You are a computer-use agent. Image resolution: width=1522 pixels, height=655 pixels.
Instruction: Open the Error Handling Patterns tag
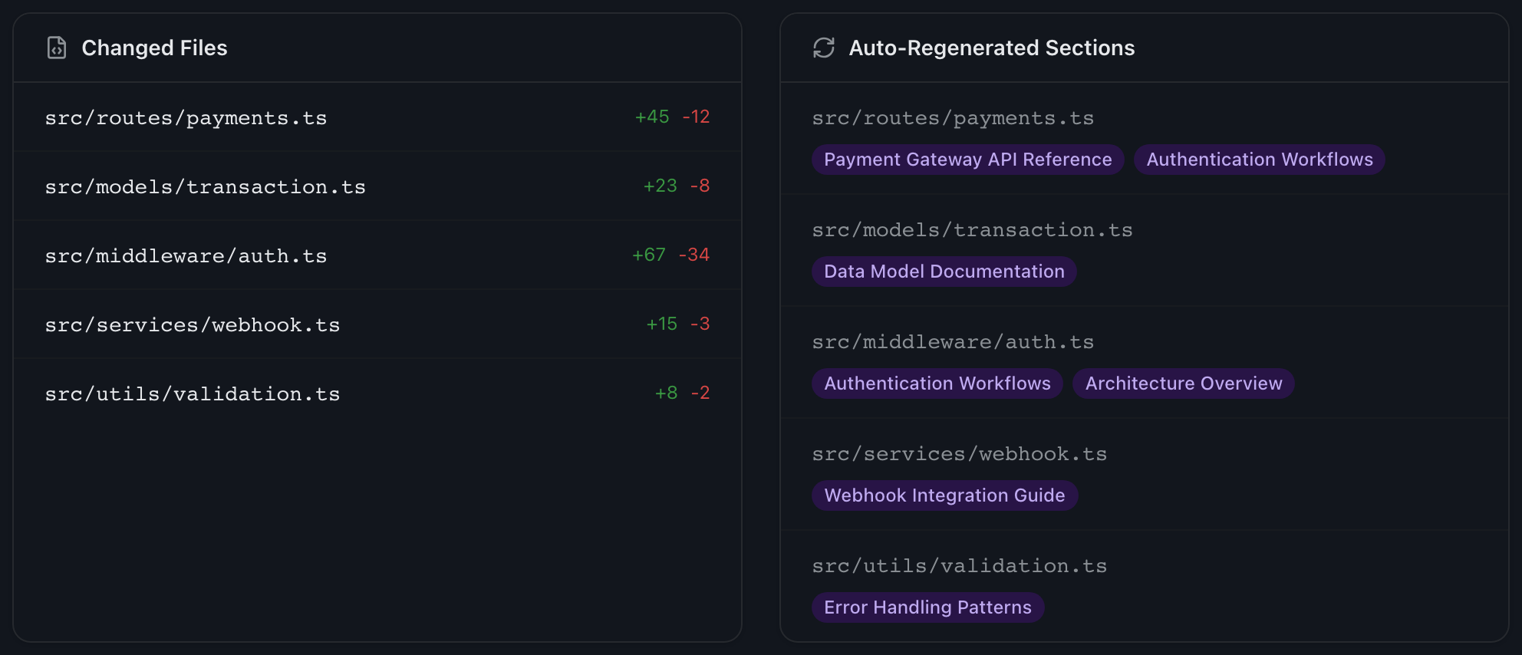(x=927, y=607)
